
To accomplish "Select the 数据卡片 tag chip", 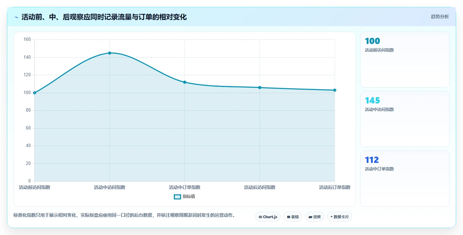I will [339, 217].
